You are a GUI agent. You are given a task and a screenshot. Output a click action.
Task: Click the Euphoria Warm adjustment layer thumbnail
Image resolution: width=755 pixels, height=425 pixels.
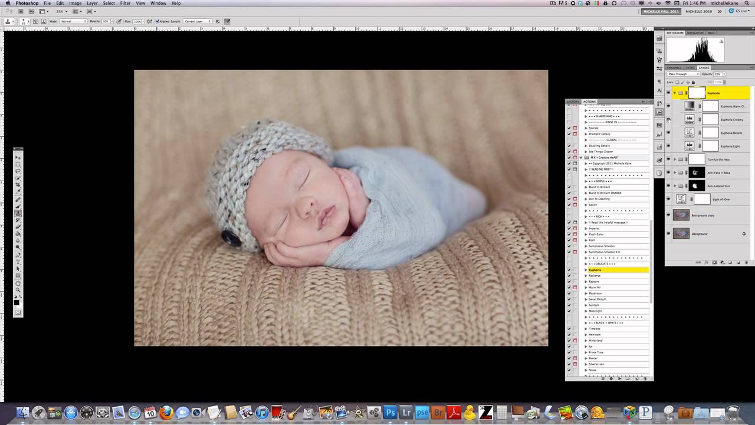coord(690,106)
